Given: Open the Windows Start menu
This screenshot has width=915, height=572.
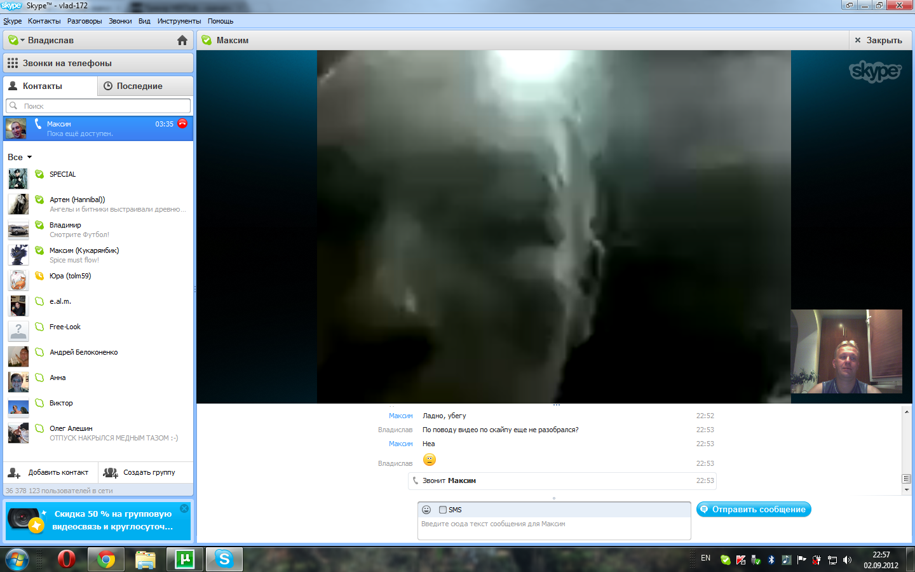Looking at the screenshot, I should 17,559.
